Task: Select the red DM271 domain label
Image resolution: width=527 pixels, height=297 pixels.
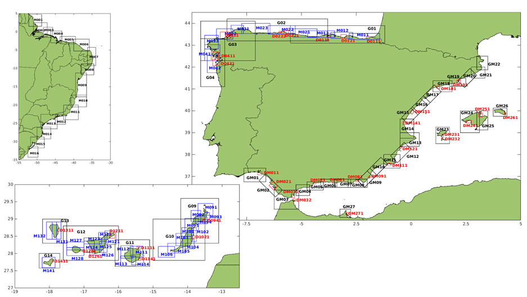Action: point(355,213)
